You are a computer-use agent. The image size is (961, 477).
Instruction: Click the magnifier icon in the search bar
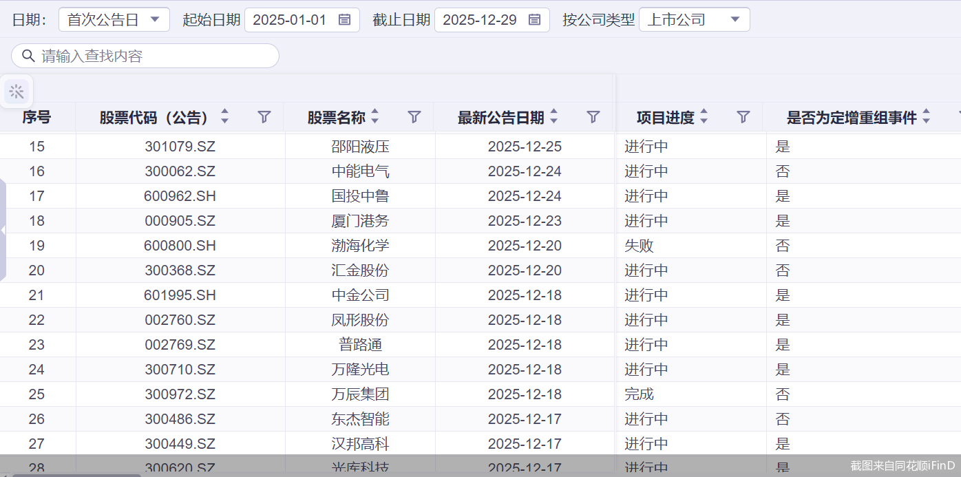pos(28,55)
